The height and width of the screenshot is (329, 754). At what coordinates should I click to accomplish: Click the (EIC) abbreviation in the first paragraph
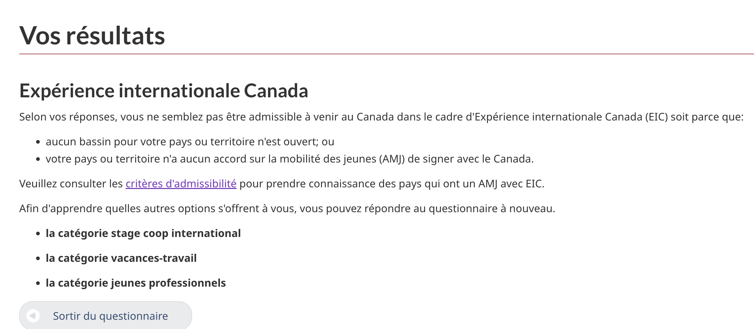pyautogui.click(x=656, y=117)
